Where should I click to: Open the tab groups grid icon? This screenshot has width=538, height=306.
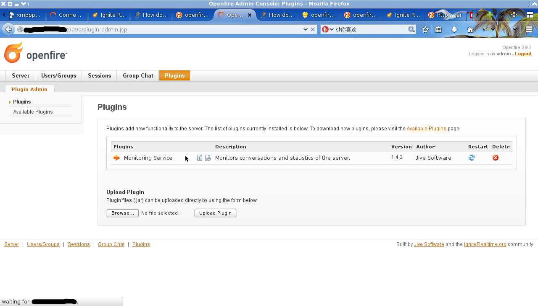click(530, 15)
